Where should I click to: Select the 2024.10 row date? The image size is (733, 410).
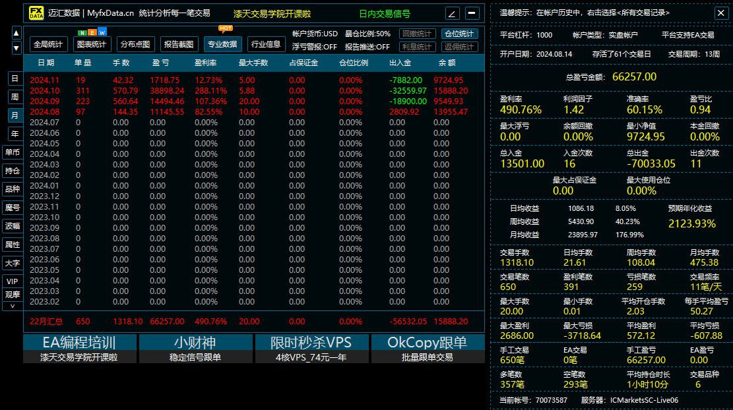click(44, 90)
